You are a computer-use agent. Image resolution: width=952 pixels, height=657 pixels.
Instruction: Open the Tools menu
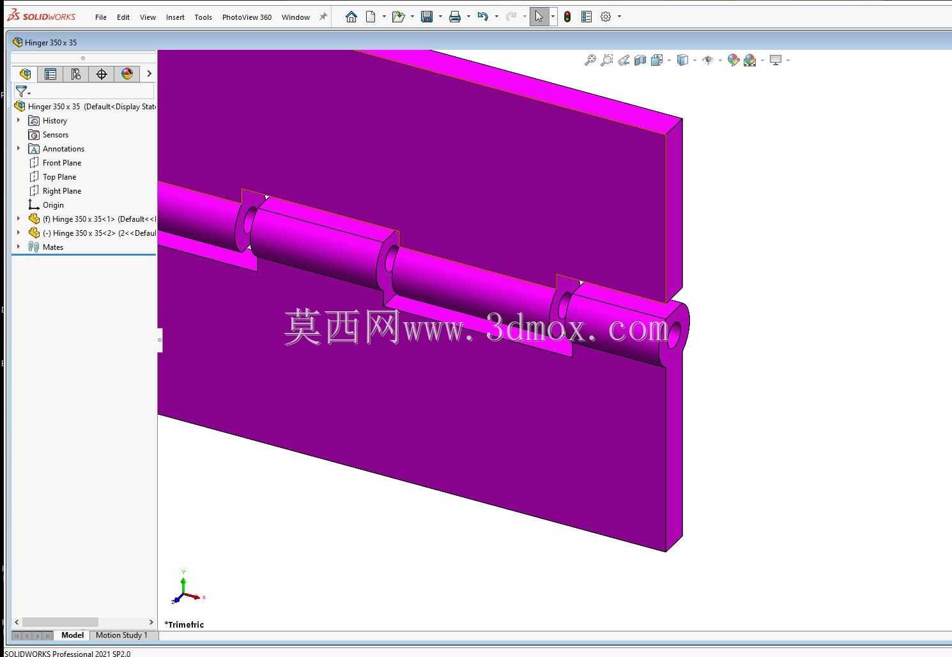pos(203,17)
